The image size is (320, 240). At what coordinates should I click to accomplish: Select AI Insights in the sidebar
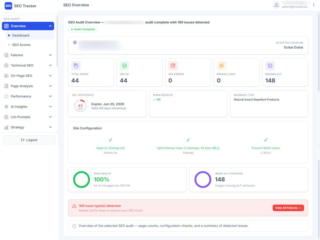coord(28,107)
